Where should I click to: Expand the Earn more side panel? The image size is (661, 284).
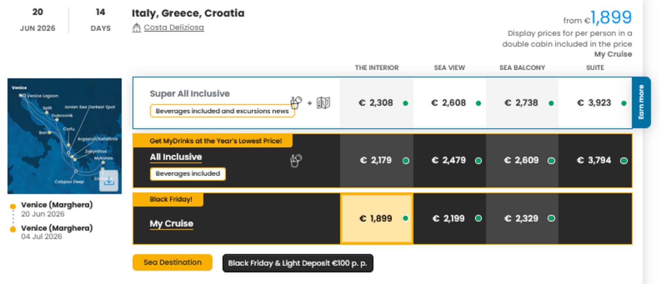[642, 103]
